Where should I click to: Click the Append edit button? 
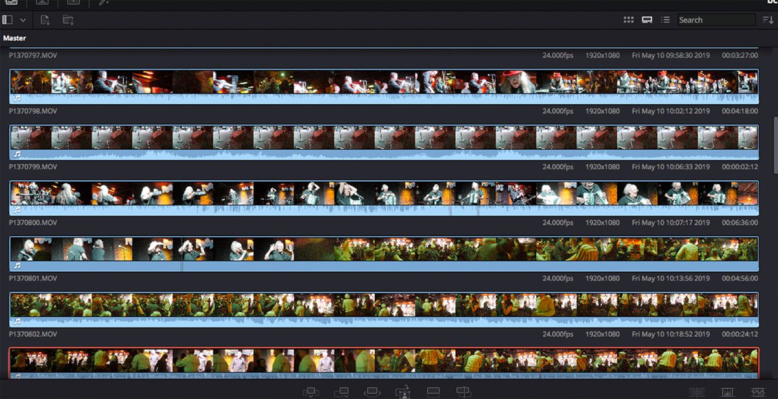point(341,392)
